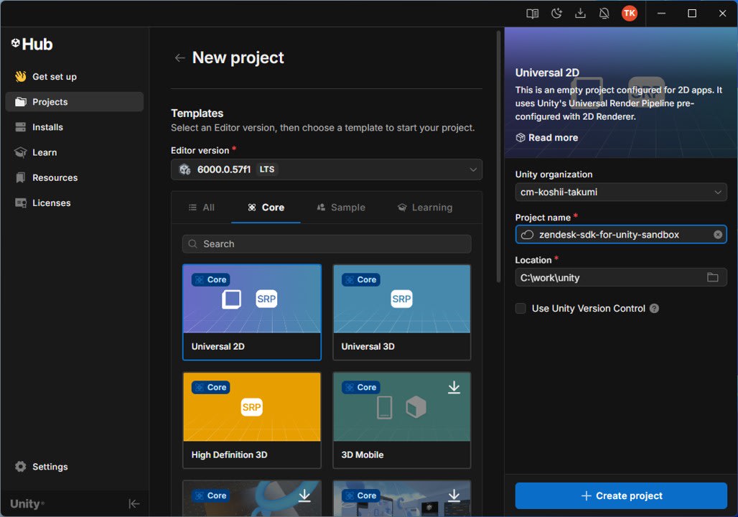Click the Core badge on High Definition 3D
Image resolution: width=738 pixels, height=517 pixels.
click(210, 388)
